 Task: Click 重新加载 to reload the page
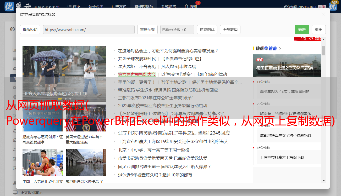pyautogui.click(x=147, y=30)
